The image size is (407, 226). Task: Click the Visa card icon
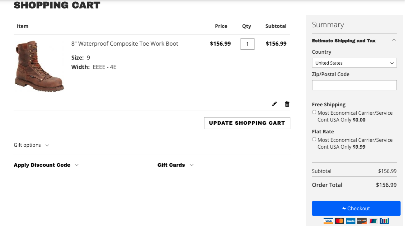[x=328, y=221]
